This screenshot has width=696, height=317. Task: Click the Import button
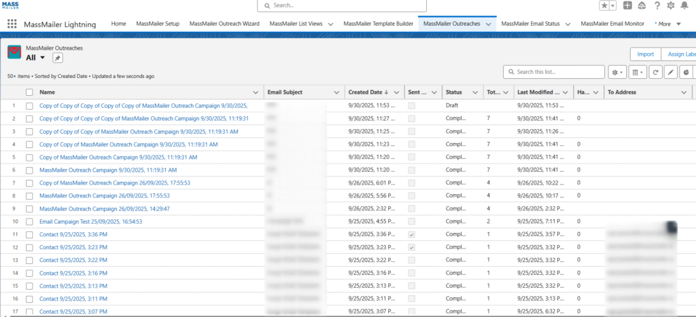tap(645, 54)
